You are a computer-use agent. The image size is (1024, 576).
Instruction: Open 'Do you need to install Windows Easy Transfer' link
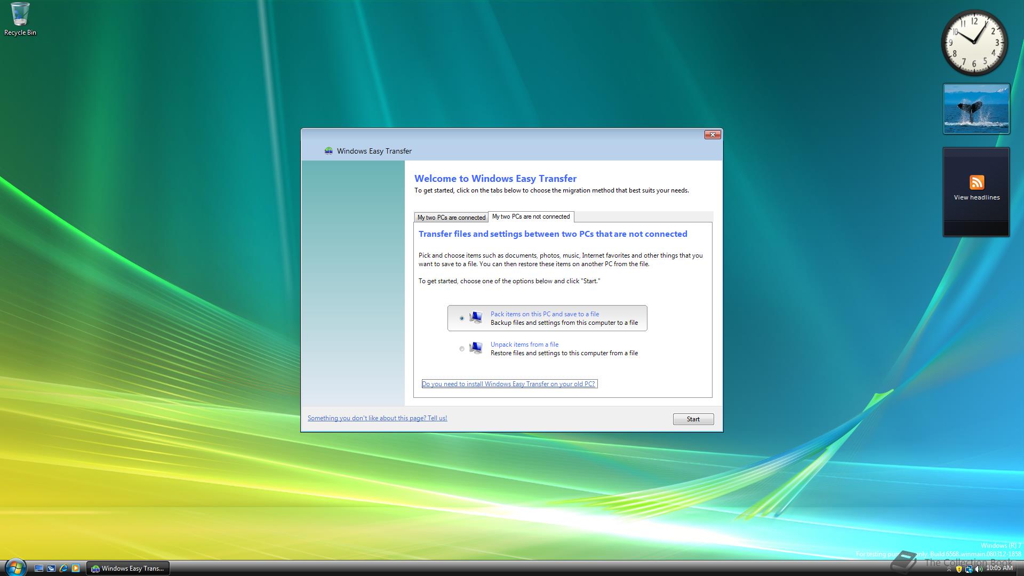[508, 384]
